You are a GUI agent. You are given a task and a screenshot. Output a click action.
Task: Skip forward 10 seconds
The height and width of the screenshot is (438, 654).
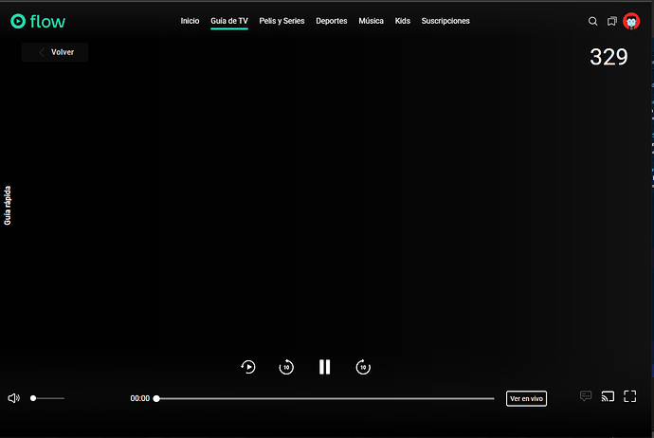362,367
